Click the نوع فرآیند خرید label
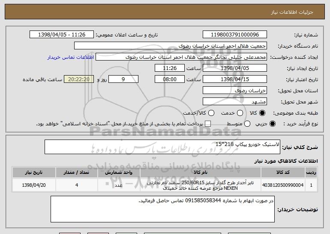 click(x=300, y=124)
